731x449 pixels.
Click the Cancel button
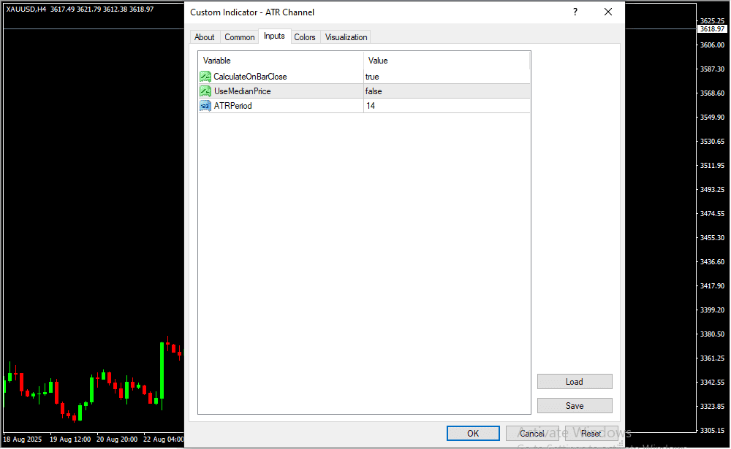pos(532,434)
